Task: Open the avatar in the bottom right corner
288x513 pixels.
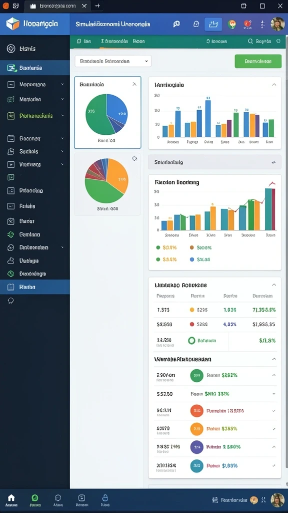Action: coord(277,500)
